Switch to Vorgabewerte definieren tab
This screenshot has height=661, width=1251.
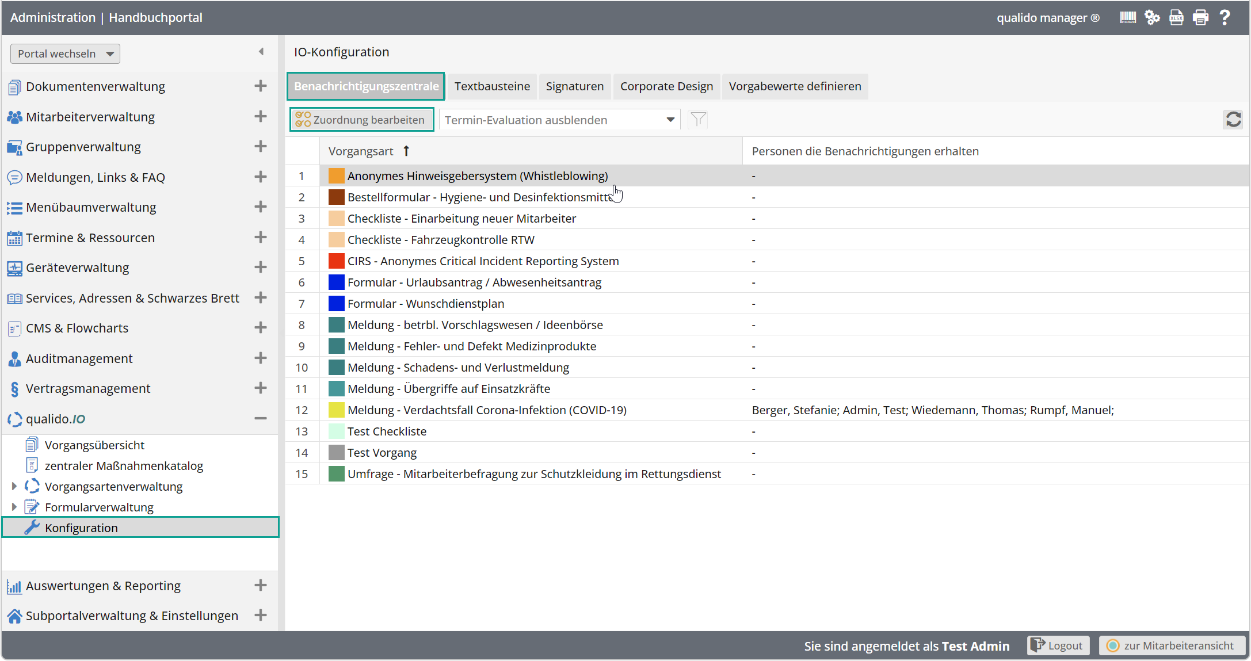[x=795, y=86]
